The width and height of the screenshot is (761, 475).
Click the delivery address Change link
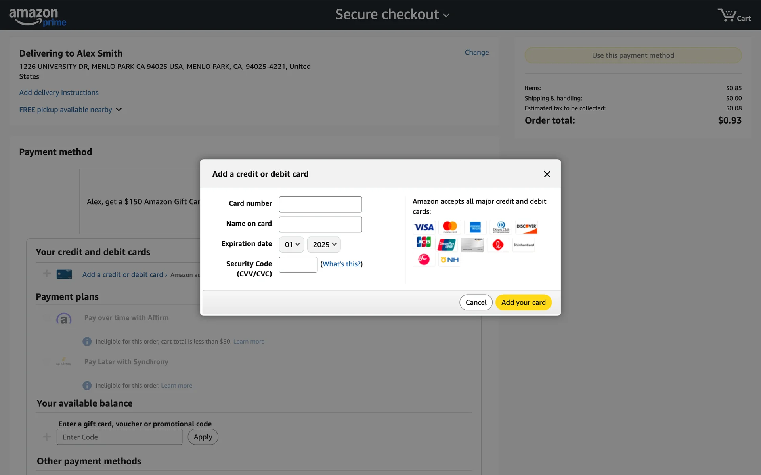(x=476, y=52)
